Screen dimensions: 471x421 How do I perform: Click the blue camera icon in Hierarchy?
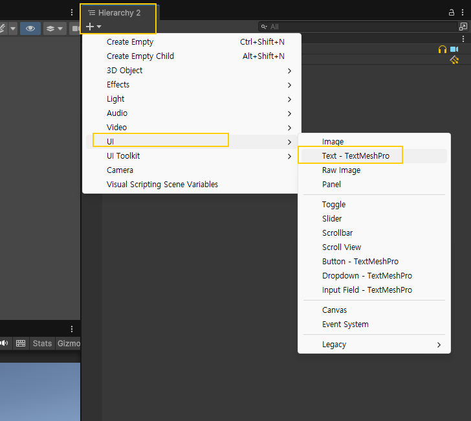[x=454, y=49]
